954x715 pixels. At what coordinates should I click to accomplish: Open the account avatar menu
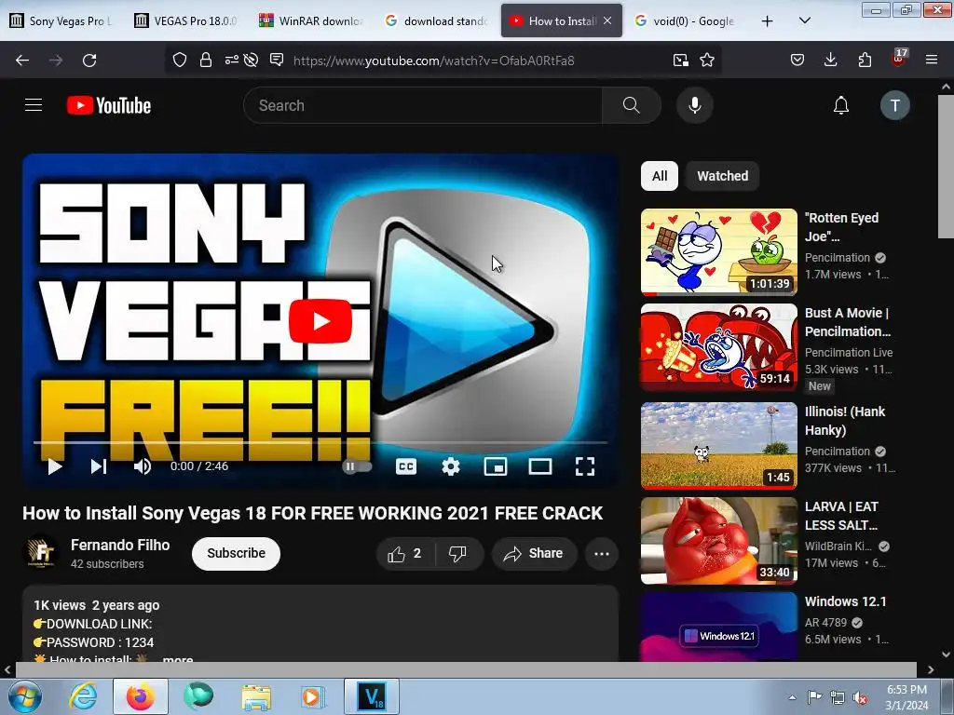[x=895, y=105]
